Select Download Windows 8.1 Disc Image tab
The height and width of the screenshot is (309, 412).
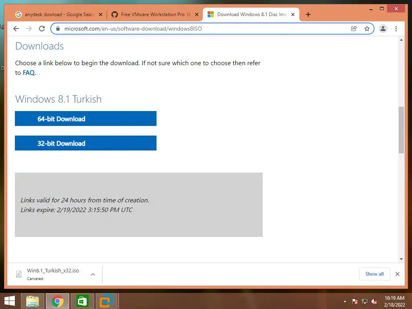tap(251, 14)
